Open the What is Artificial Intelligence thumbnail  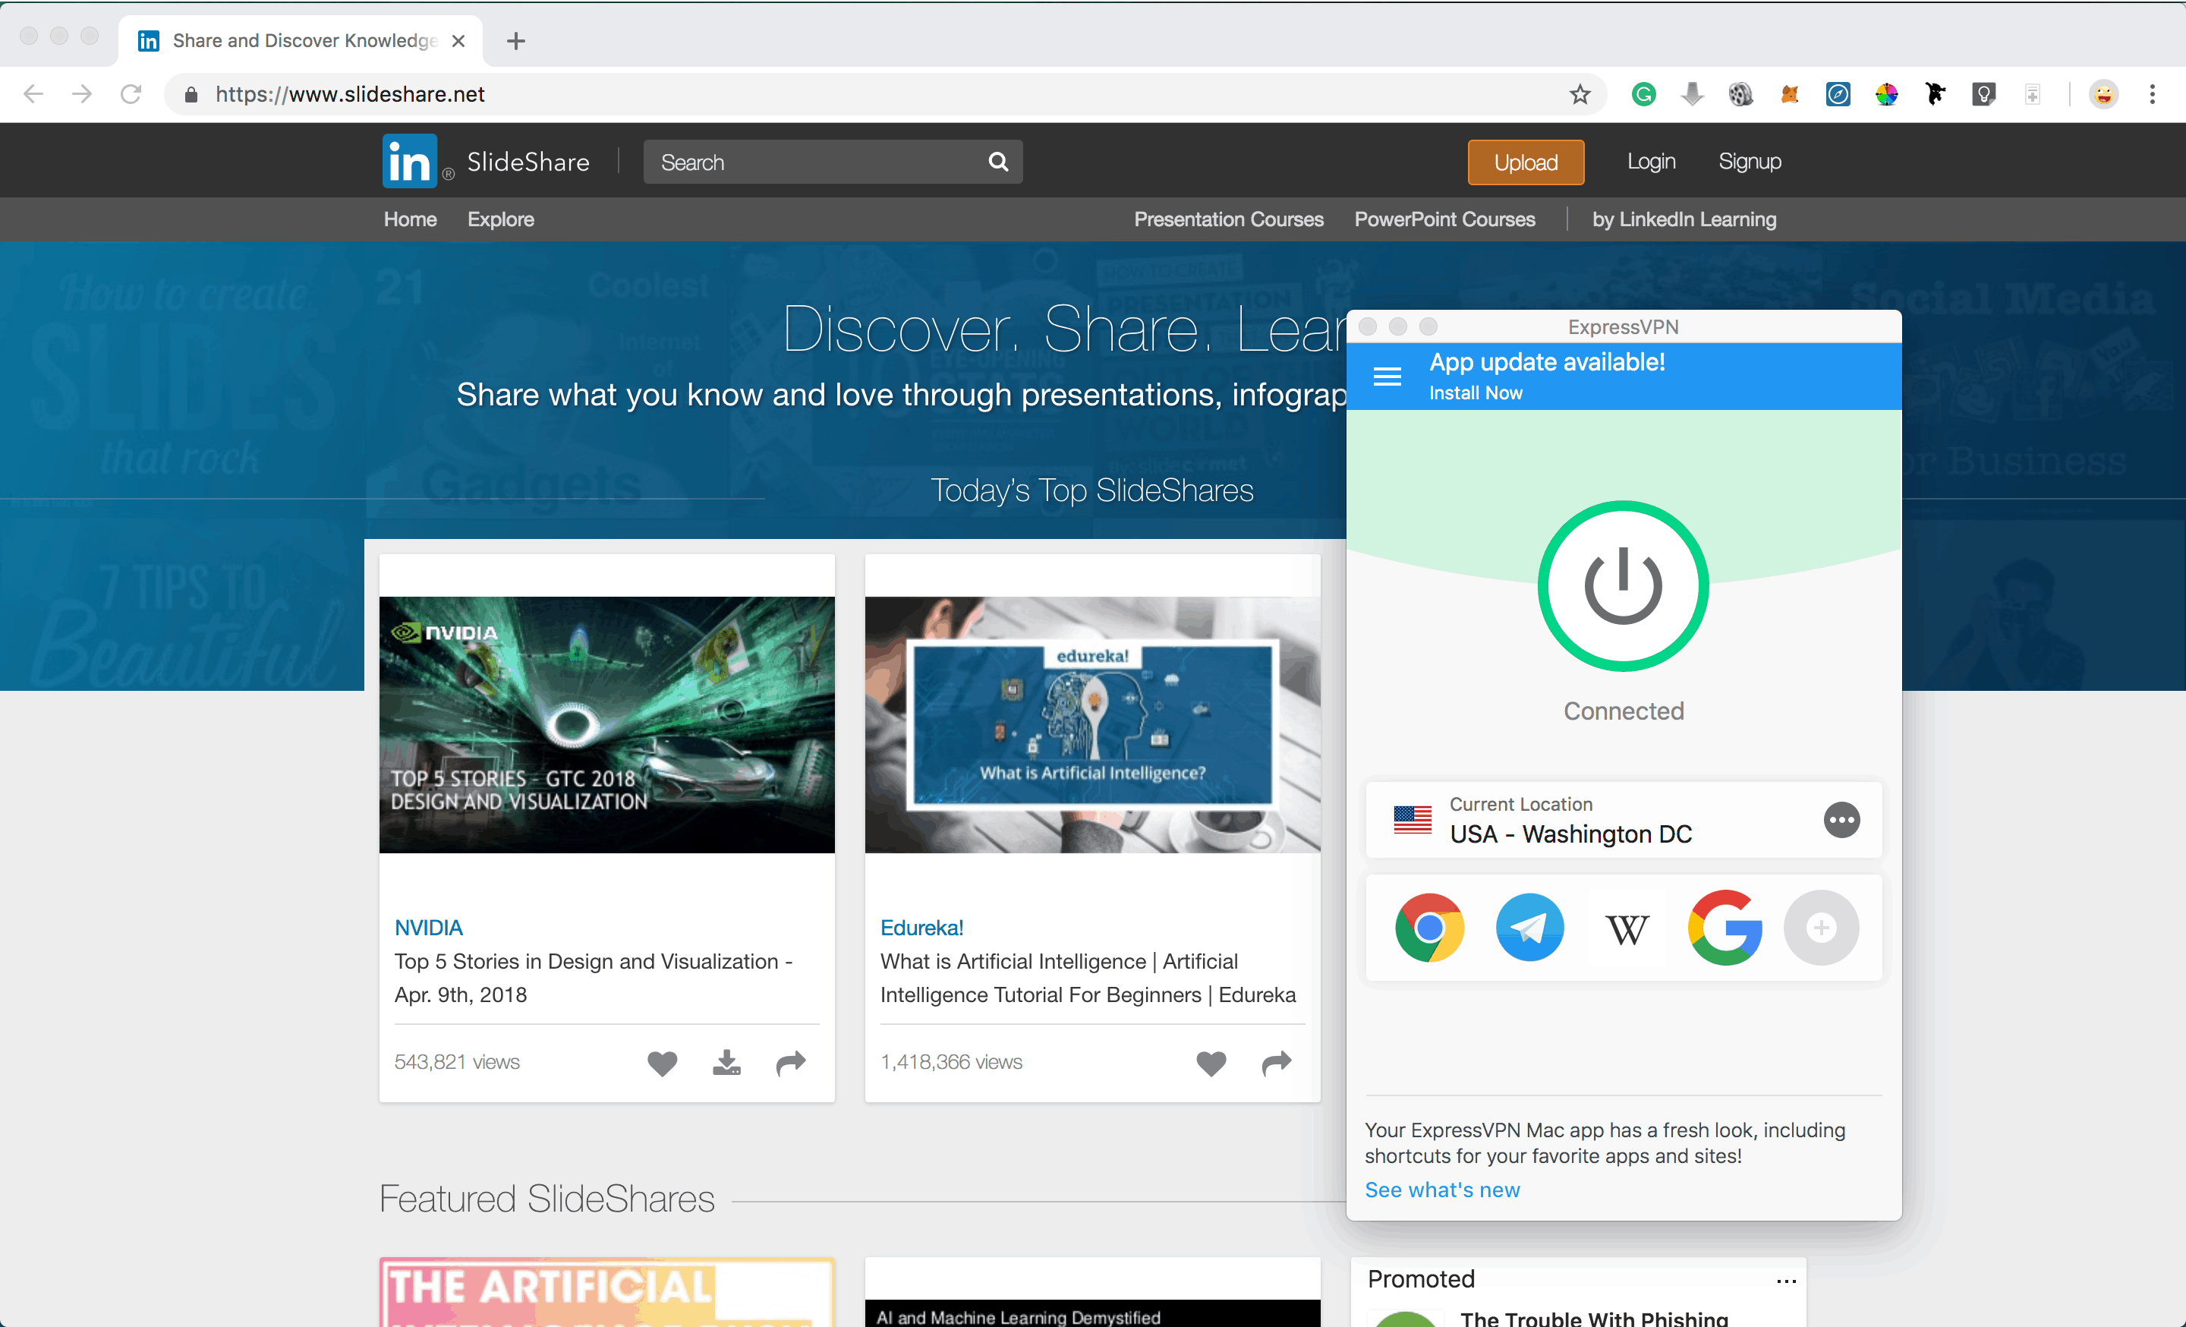click(x=1092, y=725)
